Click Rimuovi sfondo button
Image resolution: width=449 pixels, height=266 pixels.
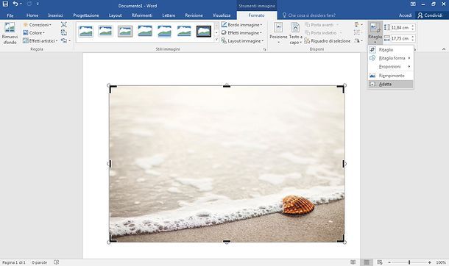point(10,34)
